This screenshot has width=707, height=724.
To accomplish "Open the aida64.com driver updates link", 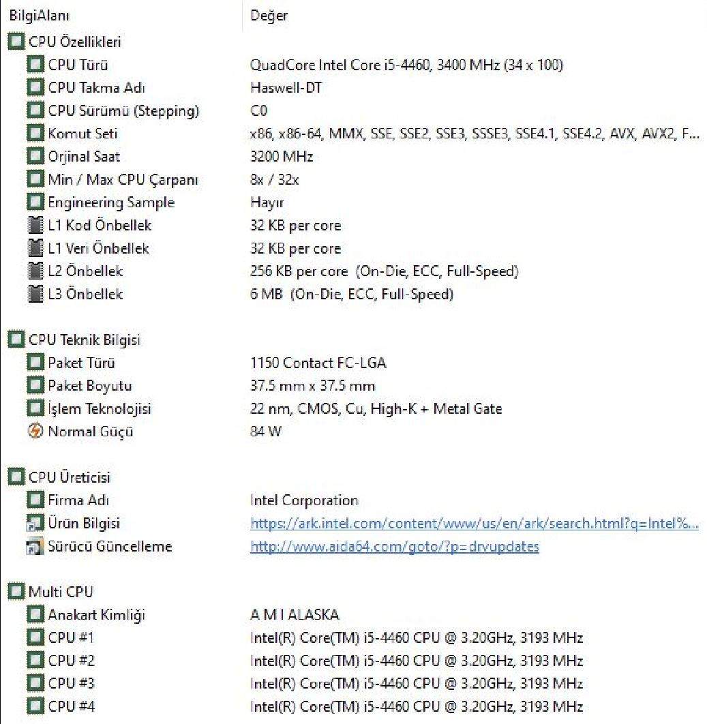I will pos(395,546).
